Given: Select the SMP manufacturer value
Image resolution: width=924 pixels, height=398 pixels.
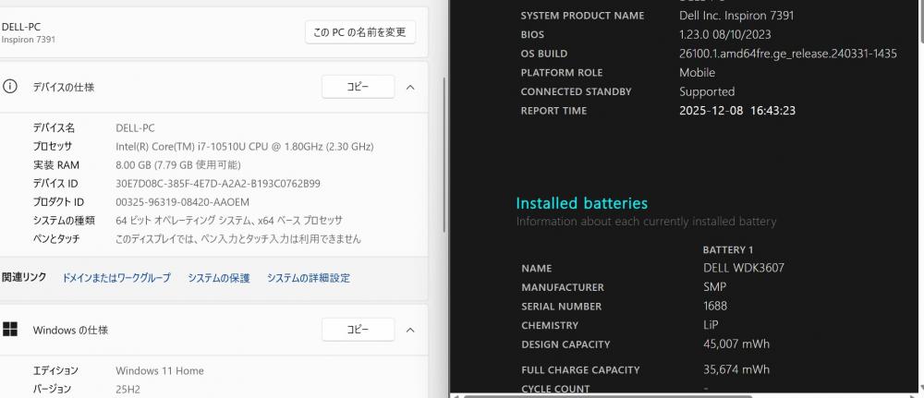Looking at the screenshot, I should [x=715, y=286].
